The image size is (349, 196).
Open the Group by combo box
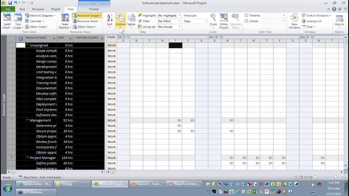169,27
